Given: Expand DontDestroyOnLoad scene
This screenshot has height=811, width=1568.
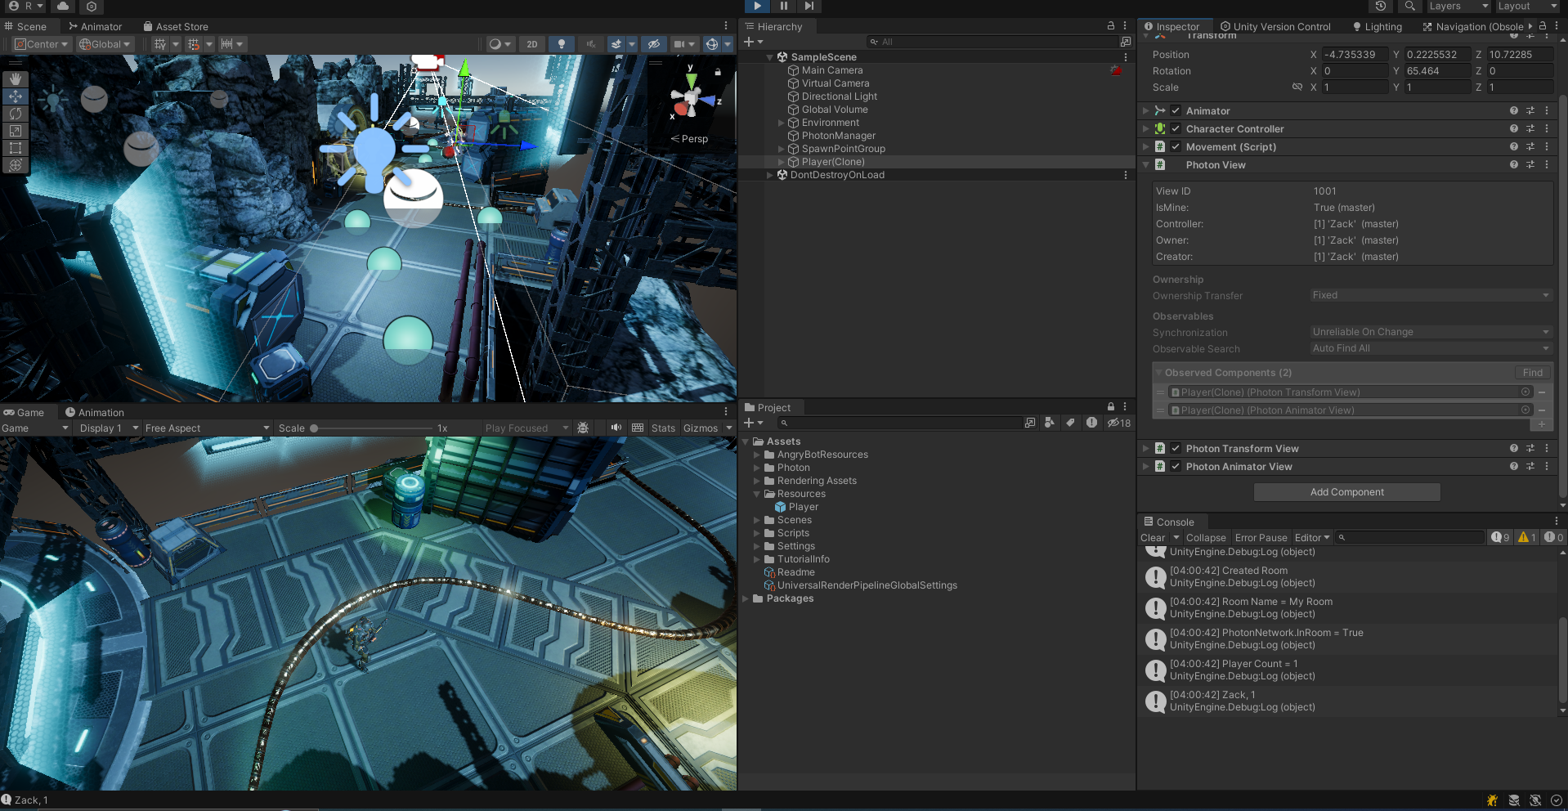Looking at the screenshot, I should coord(769,175).
